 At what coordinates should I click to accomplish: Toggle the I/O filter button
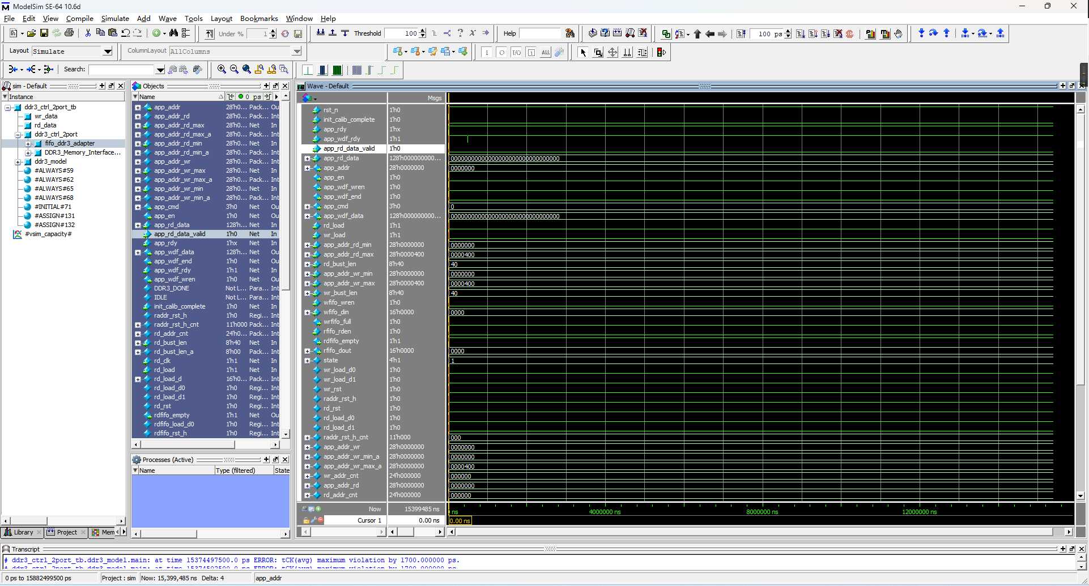tap(516, 53)
